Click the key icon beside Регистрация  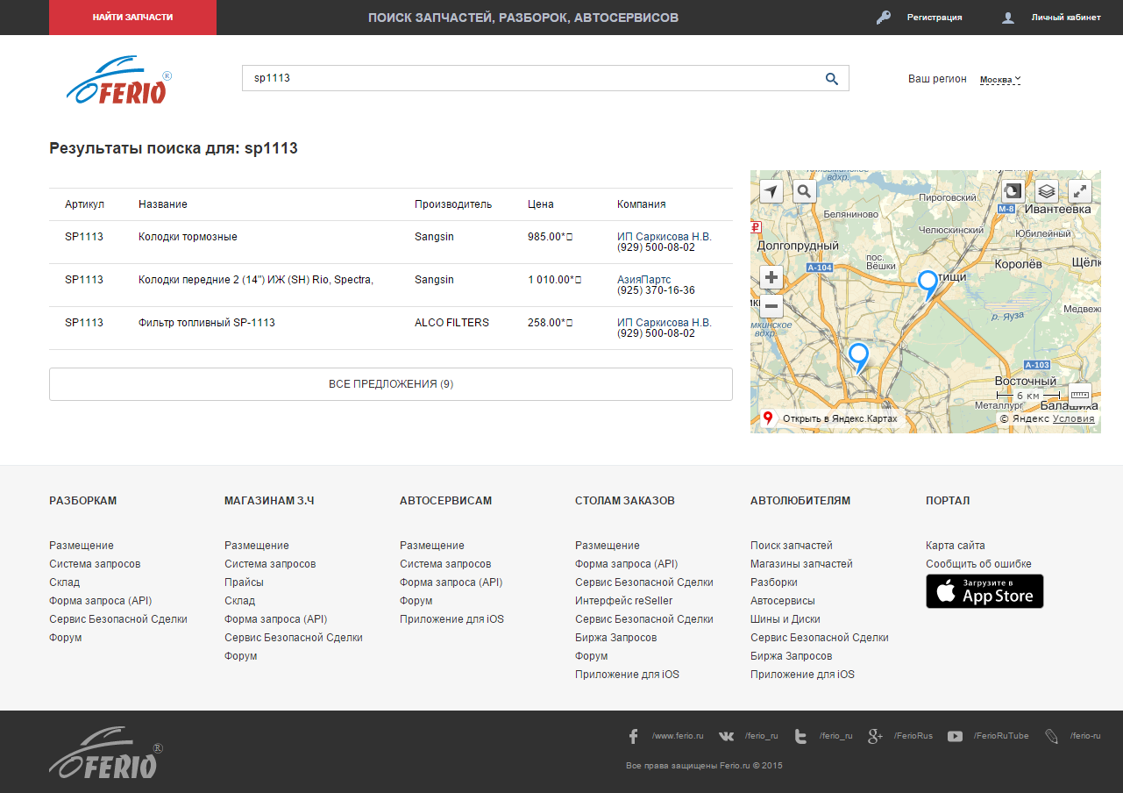[884, 18]
